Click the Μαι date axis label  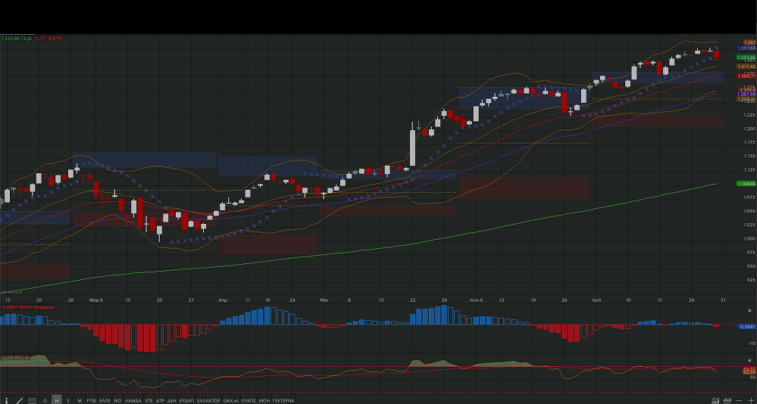(324, 300)
